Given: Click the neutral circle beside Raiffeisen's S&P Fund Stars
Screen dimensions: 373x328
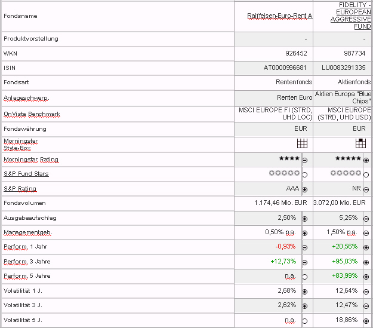Looking at the screenshot, I should (x=305, y=175).
